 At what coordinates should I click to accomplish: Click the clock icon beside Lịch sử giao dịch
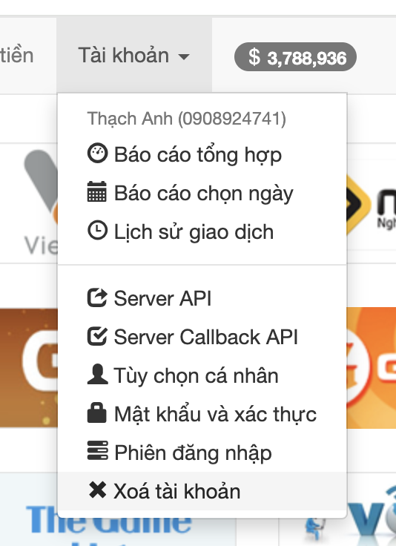pos(97,230)
